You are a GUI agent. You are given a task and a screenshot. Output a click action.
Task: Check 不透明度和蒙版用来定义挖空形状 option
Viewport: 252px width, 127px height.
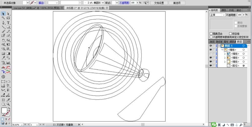[211, 37]
